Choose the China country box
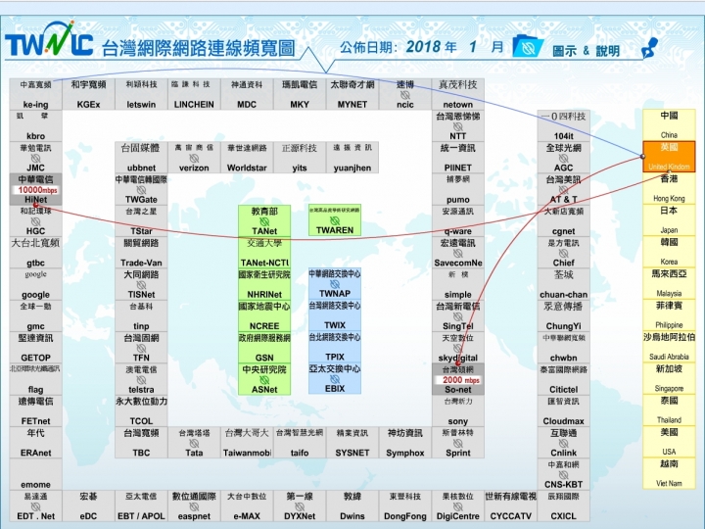This screenshot has height=529, width=705. 669,124
